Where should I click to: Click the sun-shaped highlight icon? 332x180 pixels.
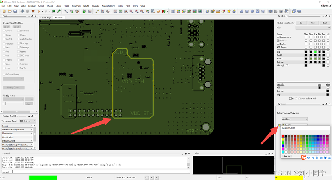pos(229,11)
